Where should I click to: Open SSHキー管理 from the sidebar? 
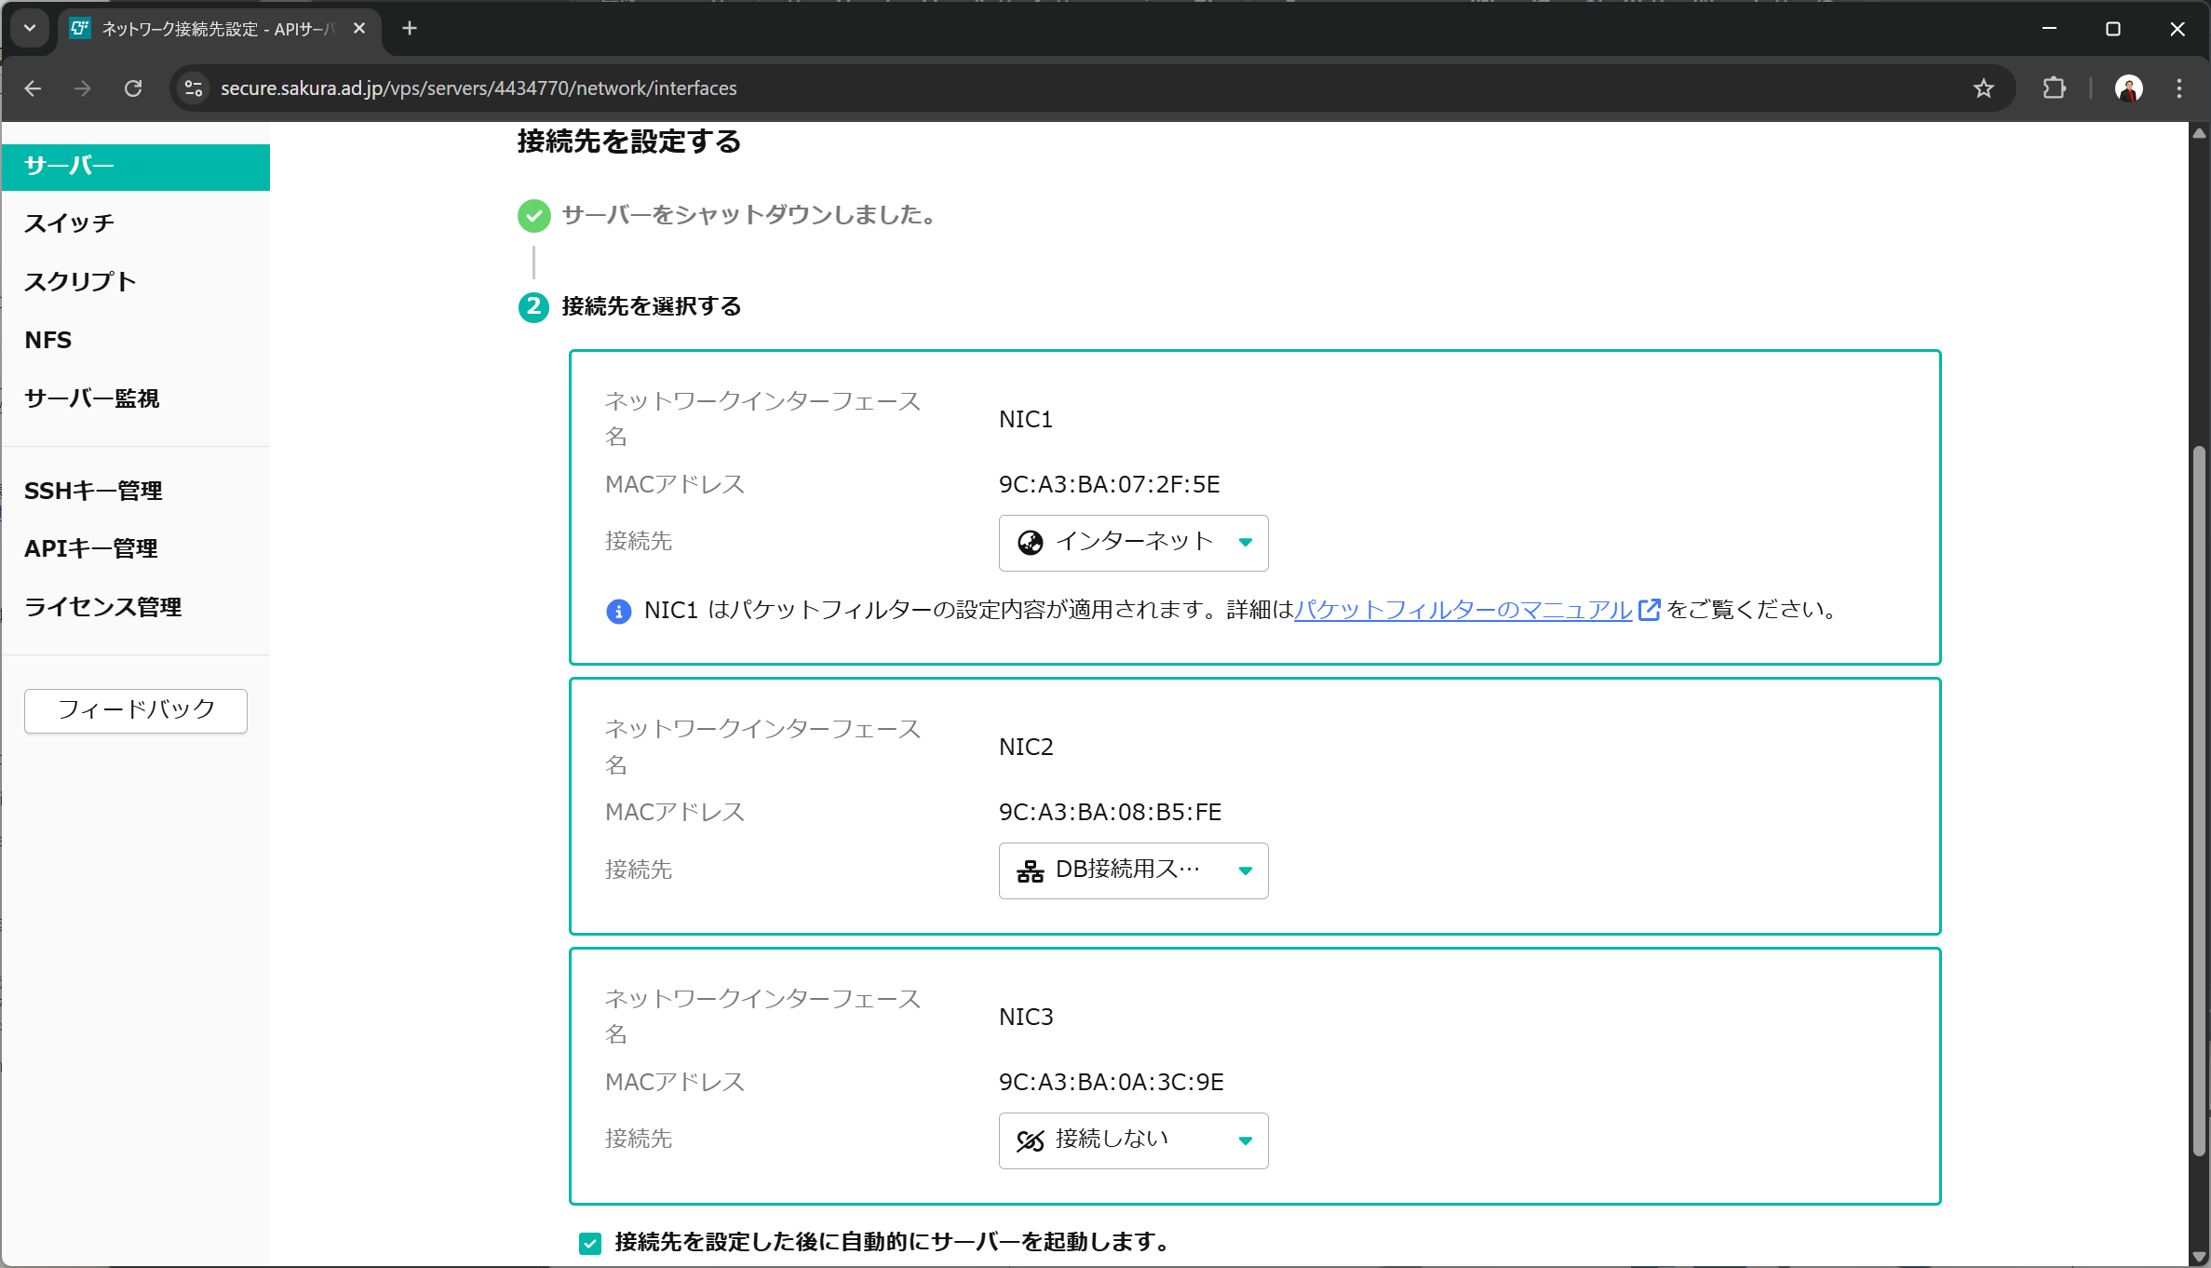click(93, 491)
